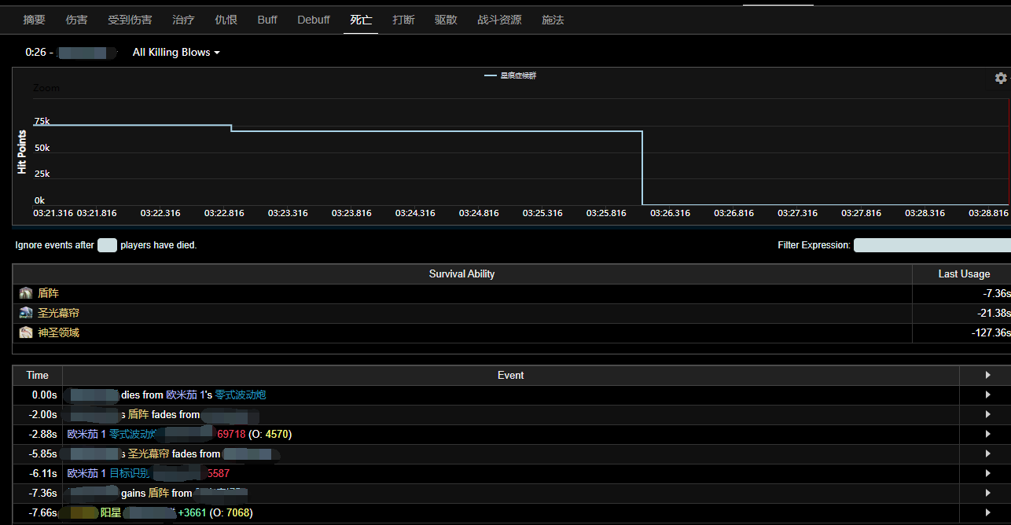Open the chart settings gear icon

tap(1000, 78)
